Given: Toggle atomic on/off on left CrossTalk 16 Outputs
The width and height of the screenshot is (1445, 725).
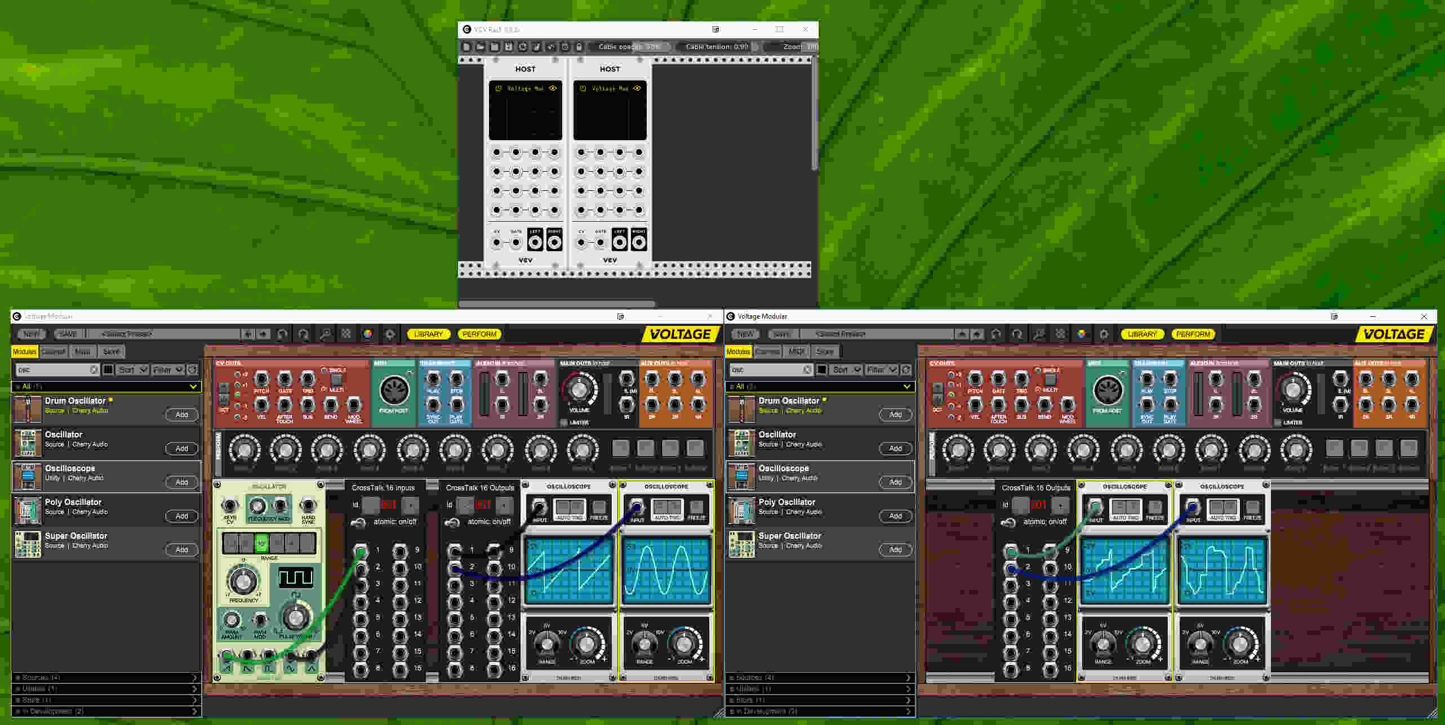Looking at the screenshot, I should tap(452, 523).
